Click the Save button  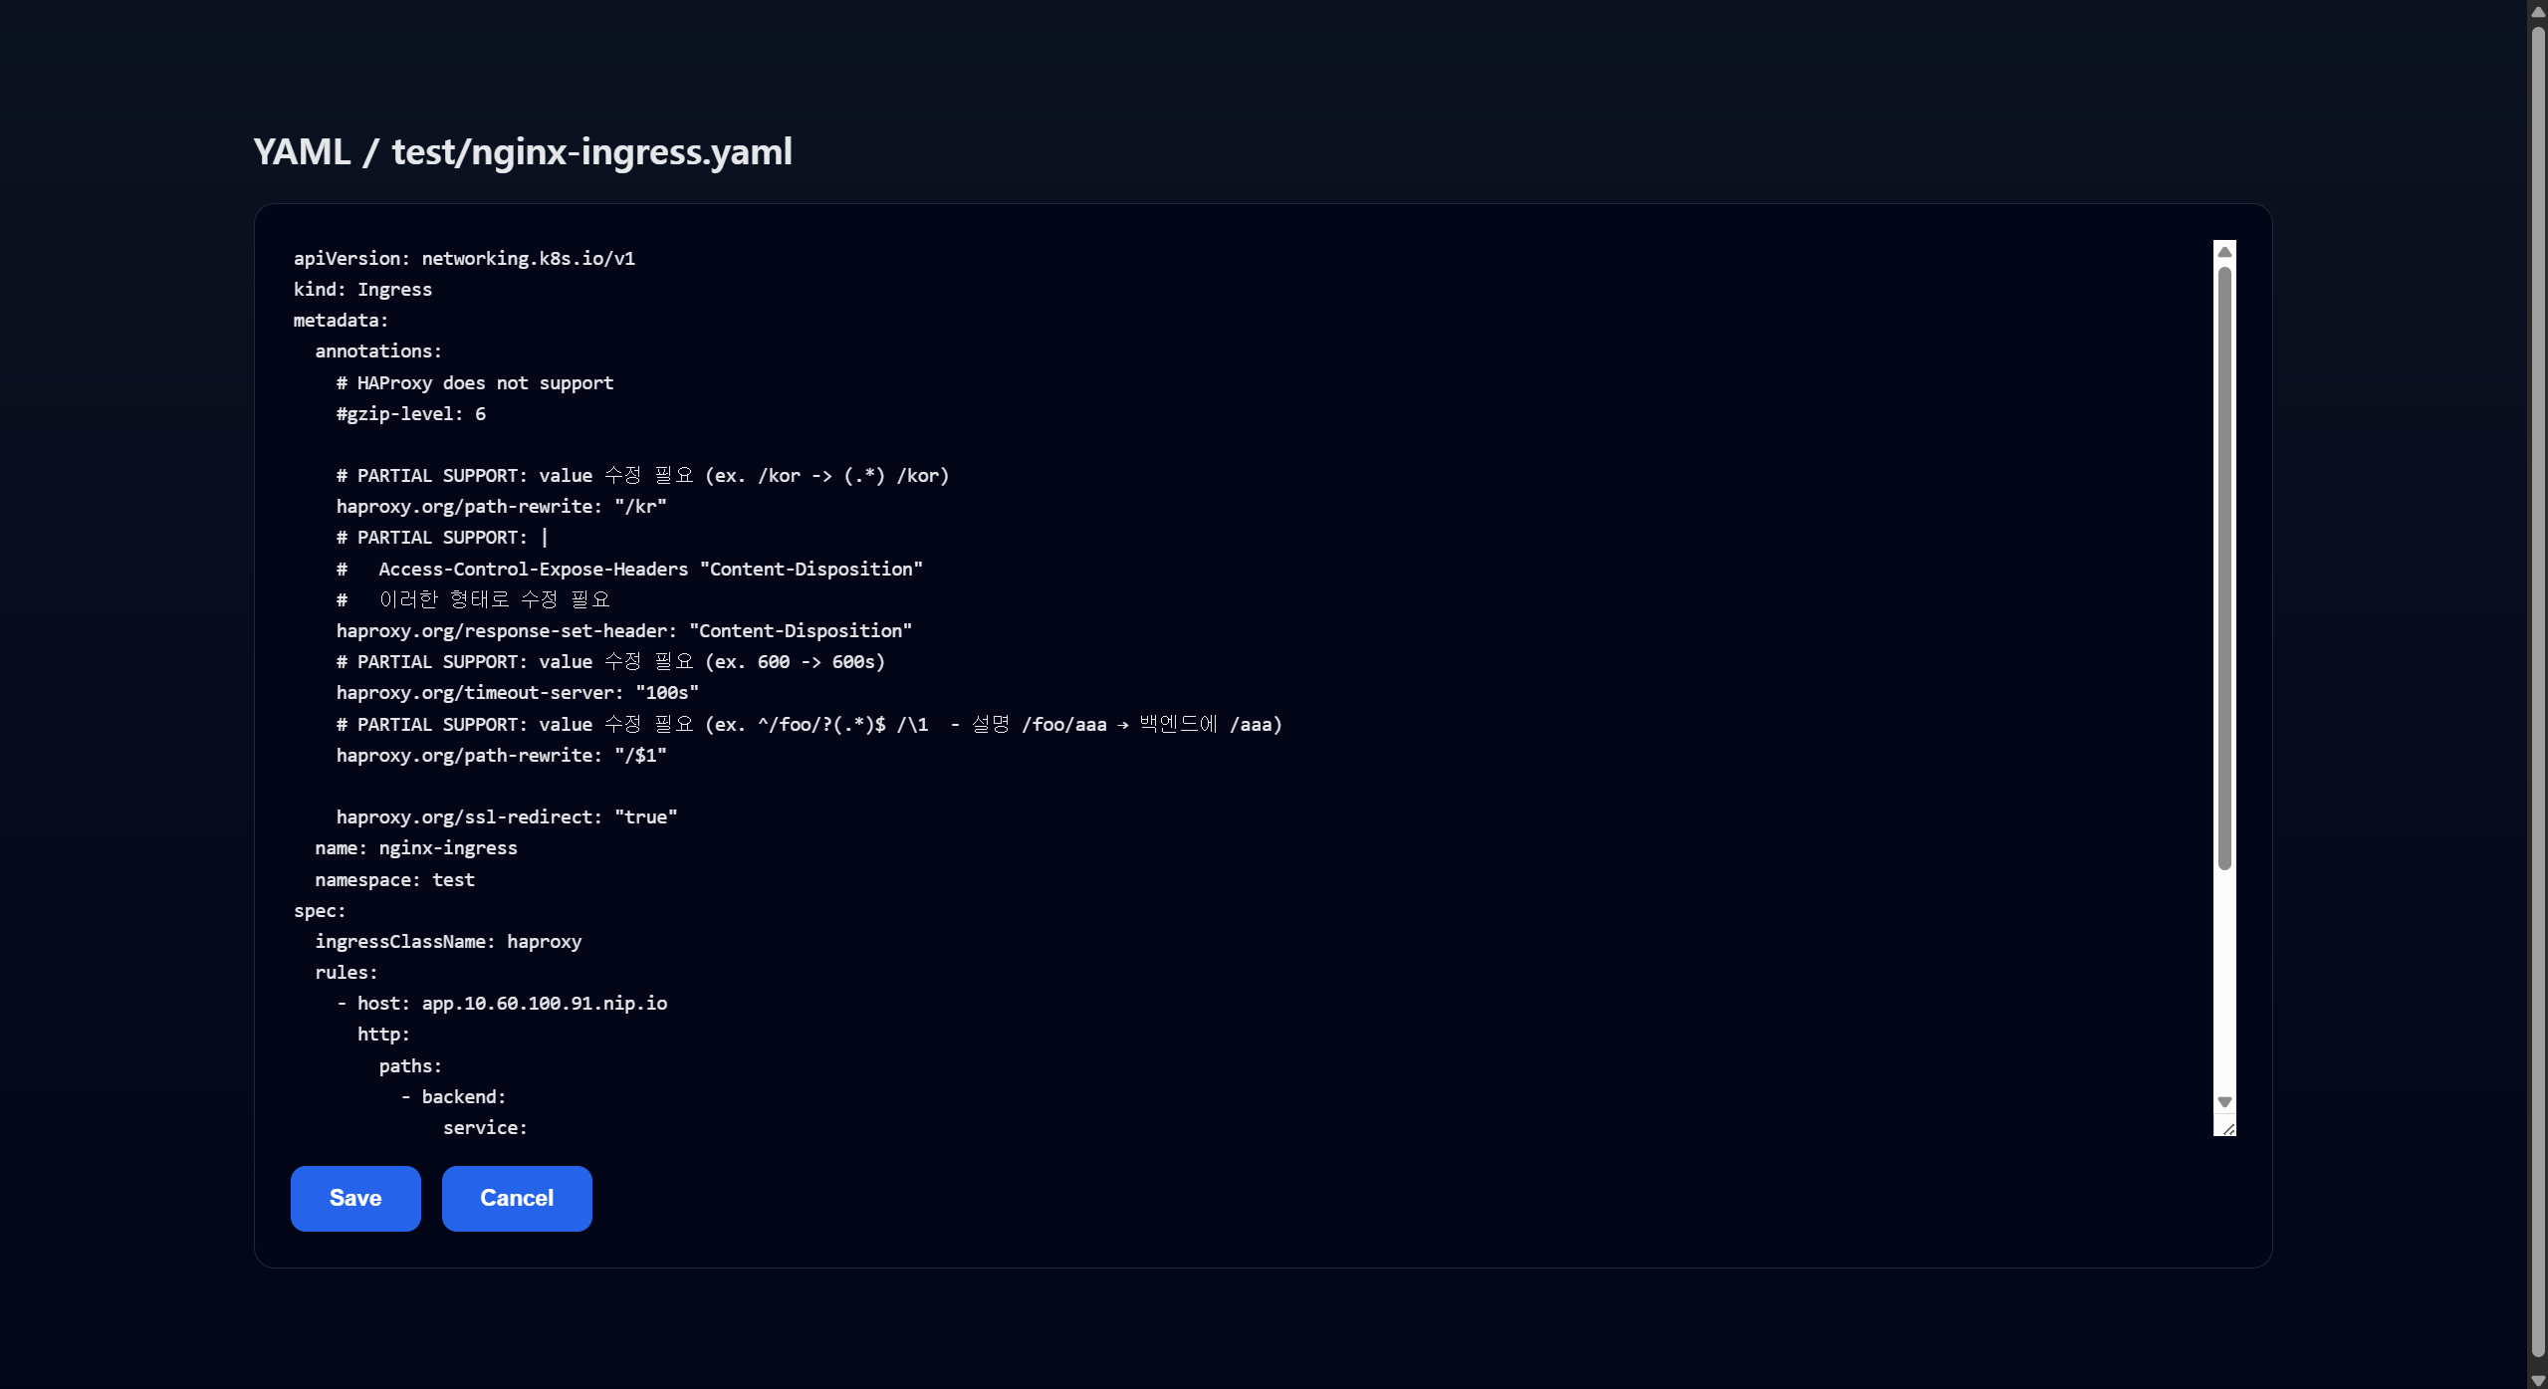click(x=355, y=1198)
